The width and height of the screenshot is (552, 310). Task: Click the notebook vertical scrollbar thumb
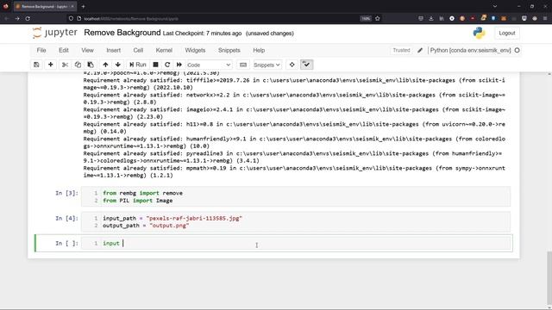pyautogui.click(x=549, y=279)
